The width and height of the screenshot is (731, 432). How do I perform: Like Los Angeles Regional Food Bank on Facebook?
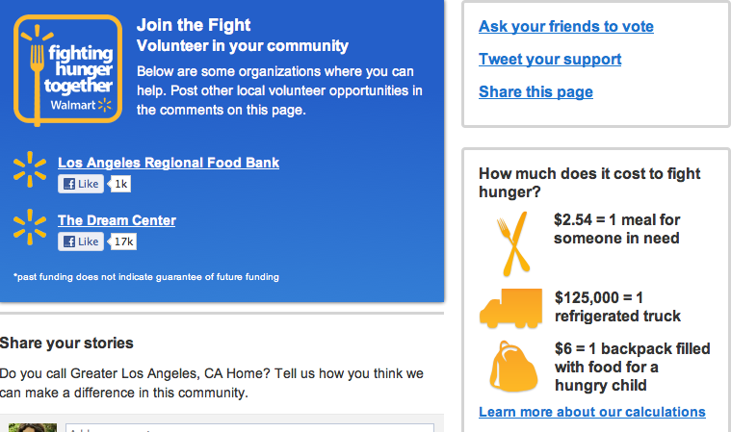pos(80,184)
